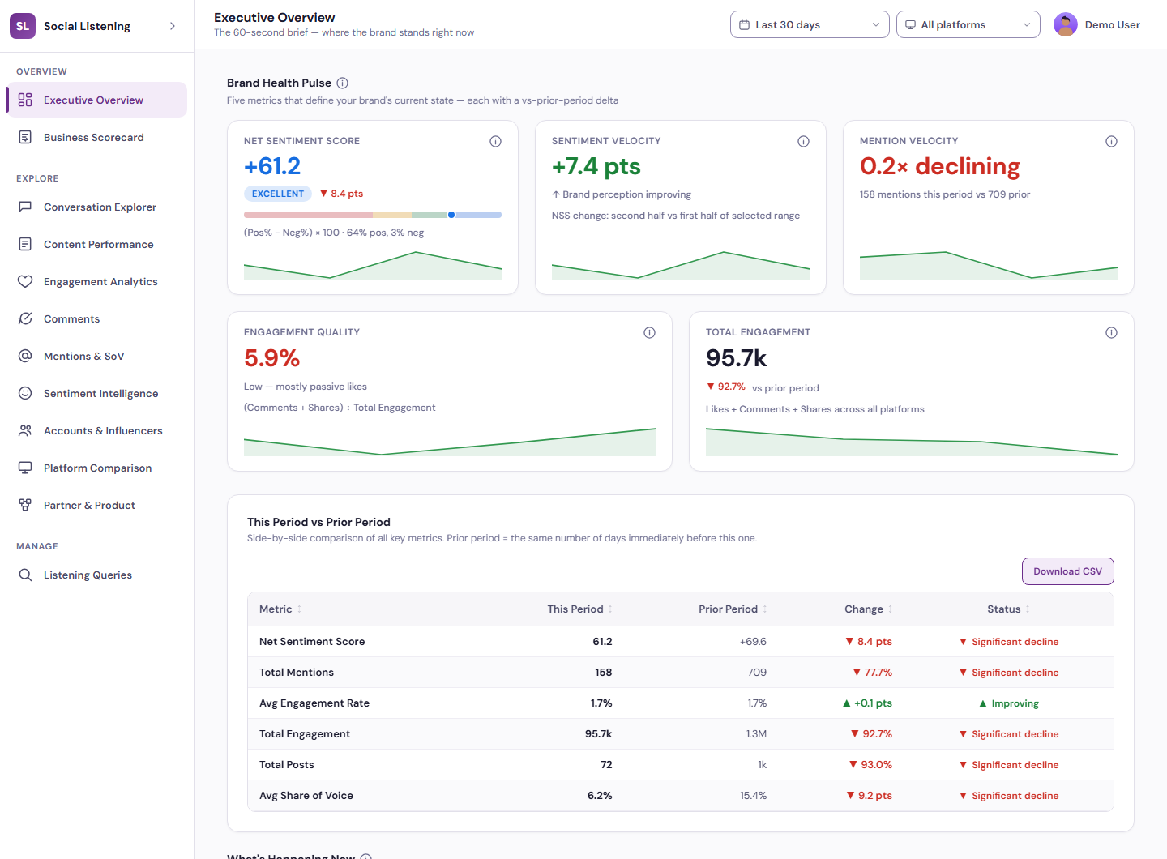
Task: Click the net sentiment score bar marker
Action: point(451,215)
